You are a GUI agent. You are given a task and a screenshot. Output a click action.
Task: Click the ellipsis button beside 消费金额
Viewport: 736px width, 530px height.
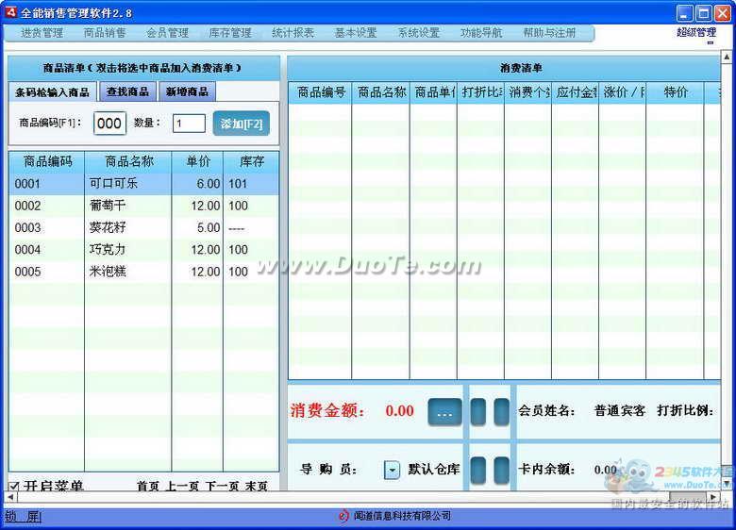click(x=444, y=412)
